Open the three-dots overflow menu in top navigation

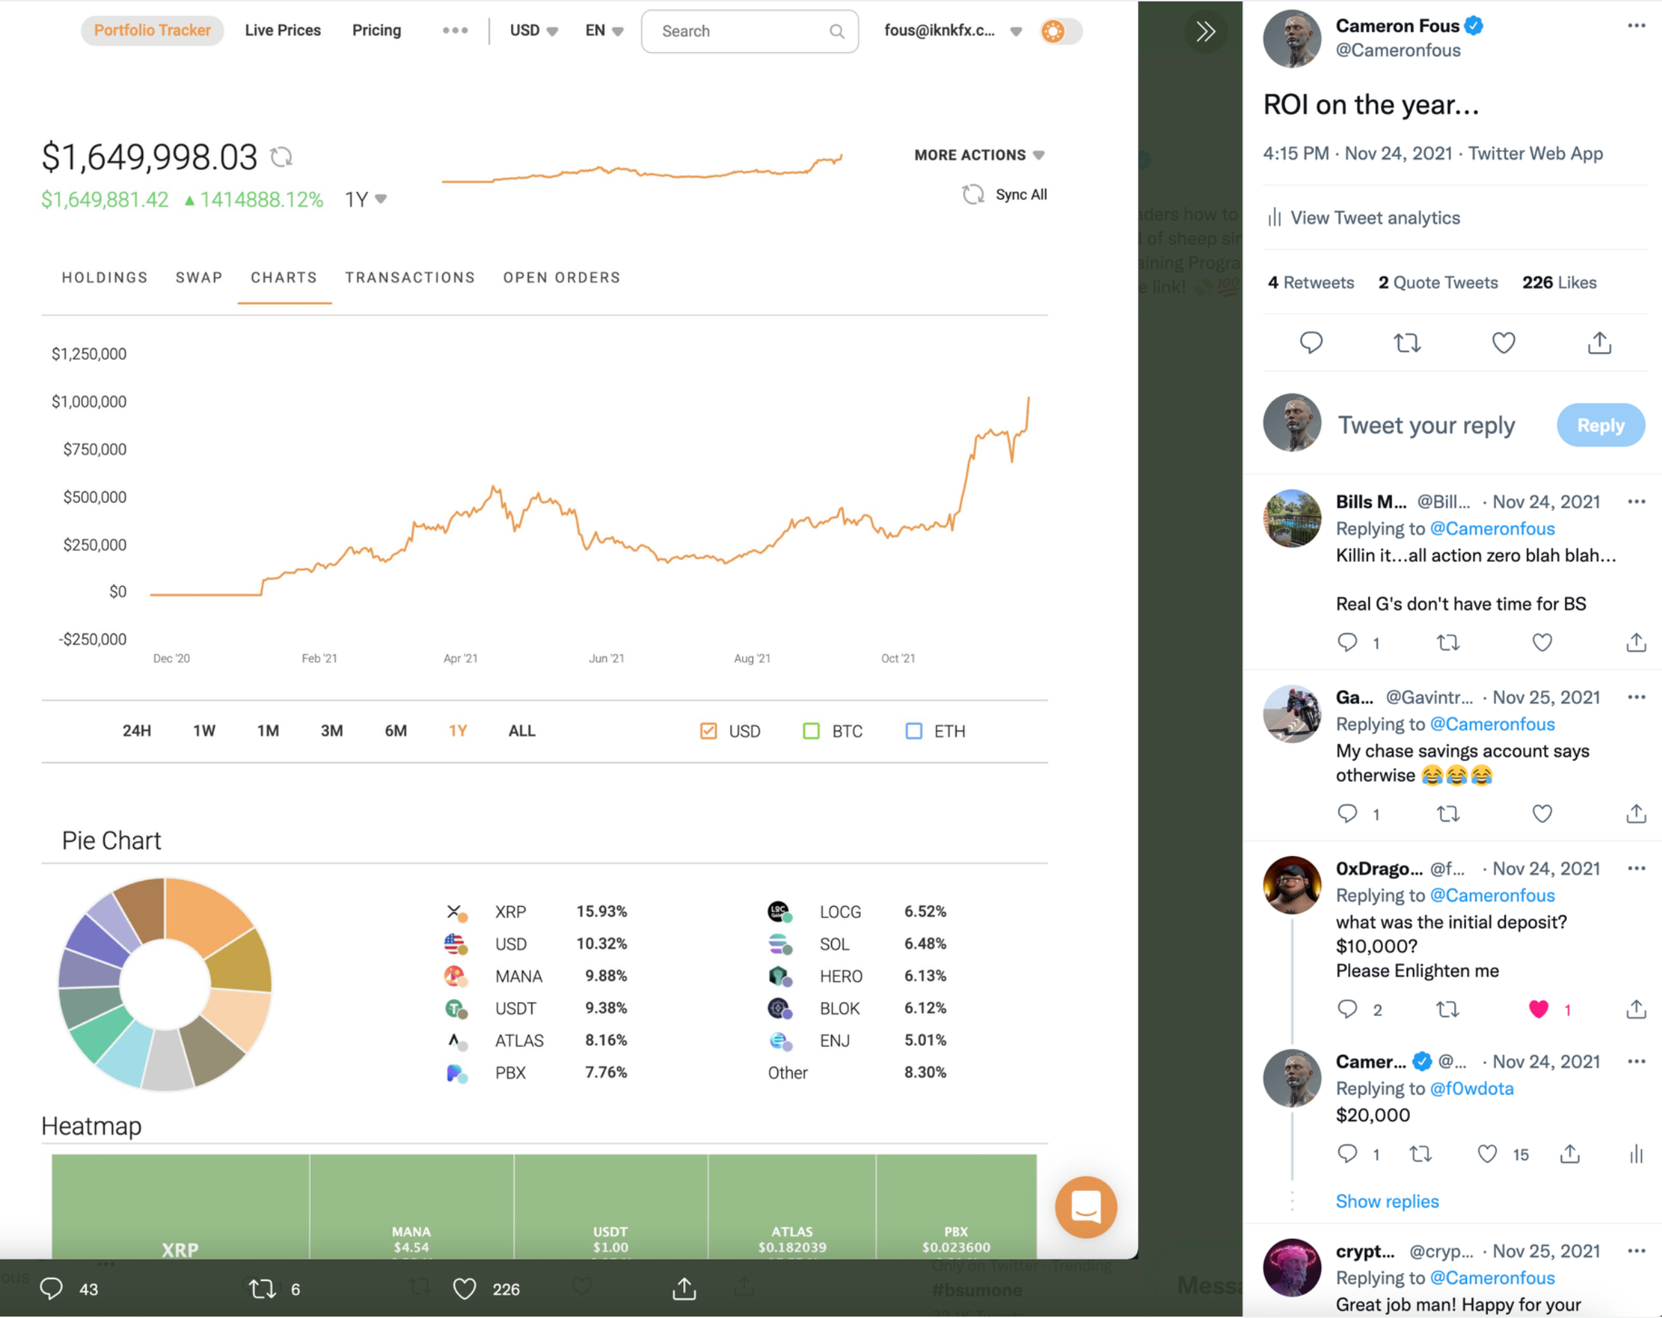coord(455,31)
